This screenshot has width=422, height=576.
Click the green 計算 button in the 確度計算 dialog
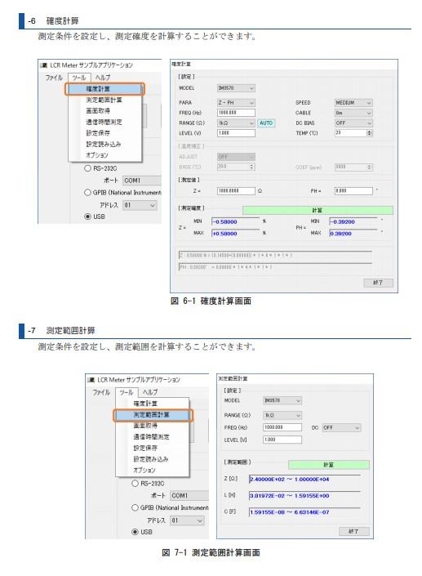coord(318,210)
